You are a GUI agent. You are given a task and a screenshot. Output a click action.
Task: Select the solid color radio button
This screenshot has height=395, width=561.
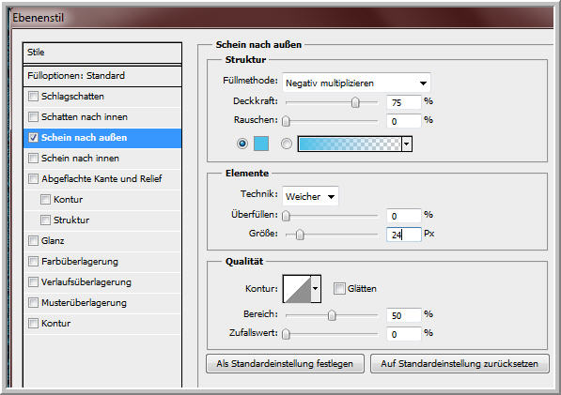[x=242, y=144]
